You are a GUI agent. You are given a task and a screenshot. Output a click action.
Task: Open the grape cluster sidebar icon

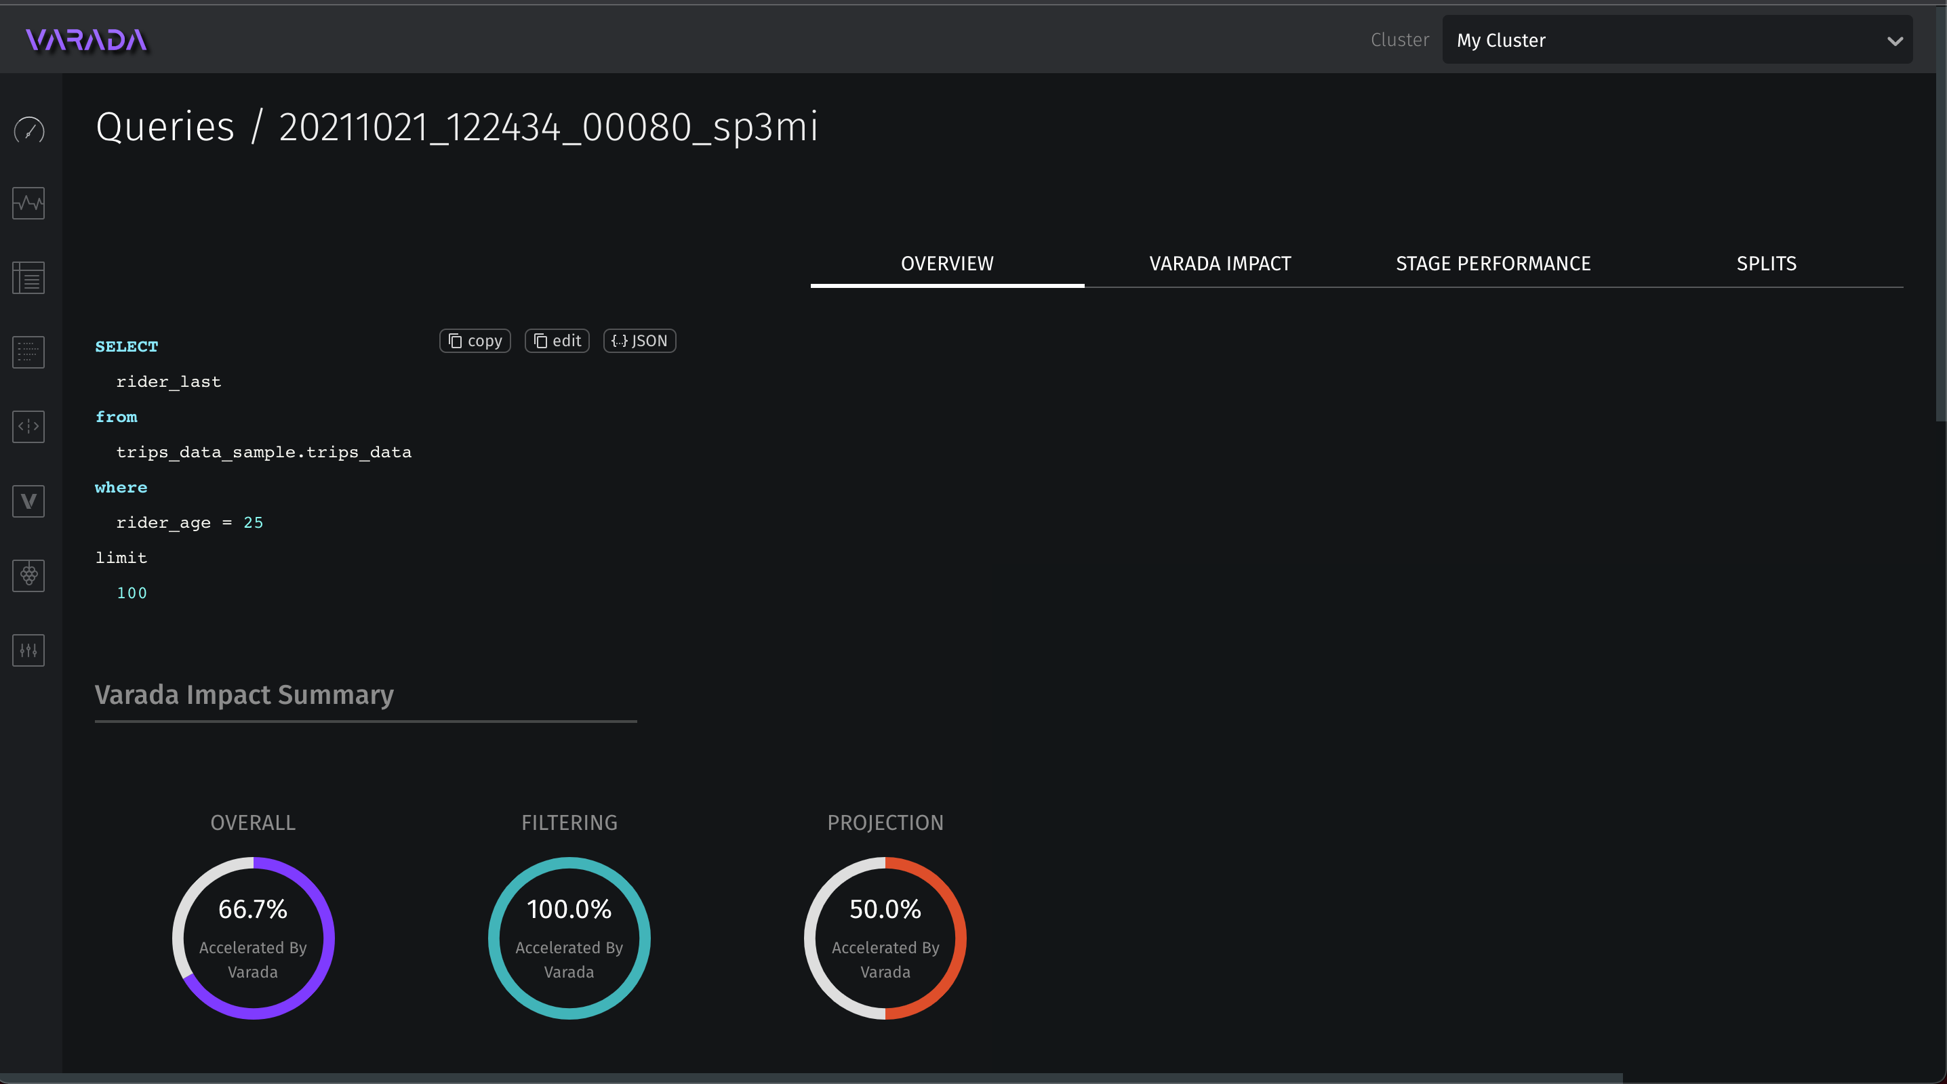click(28, 576)
